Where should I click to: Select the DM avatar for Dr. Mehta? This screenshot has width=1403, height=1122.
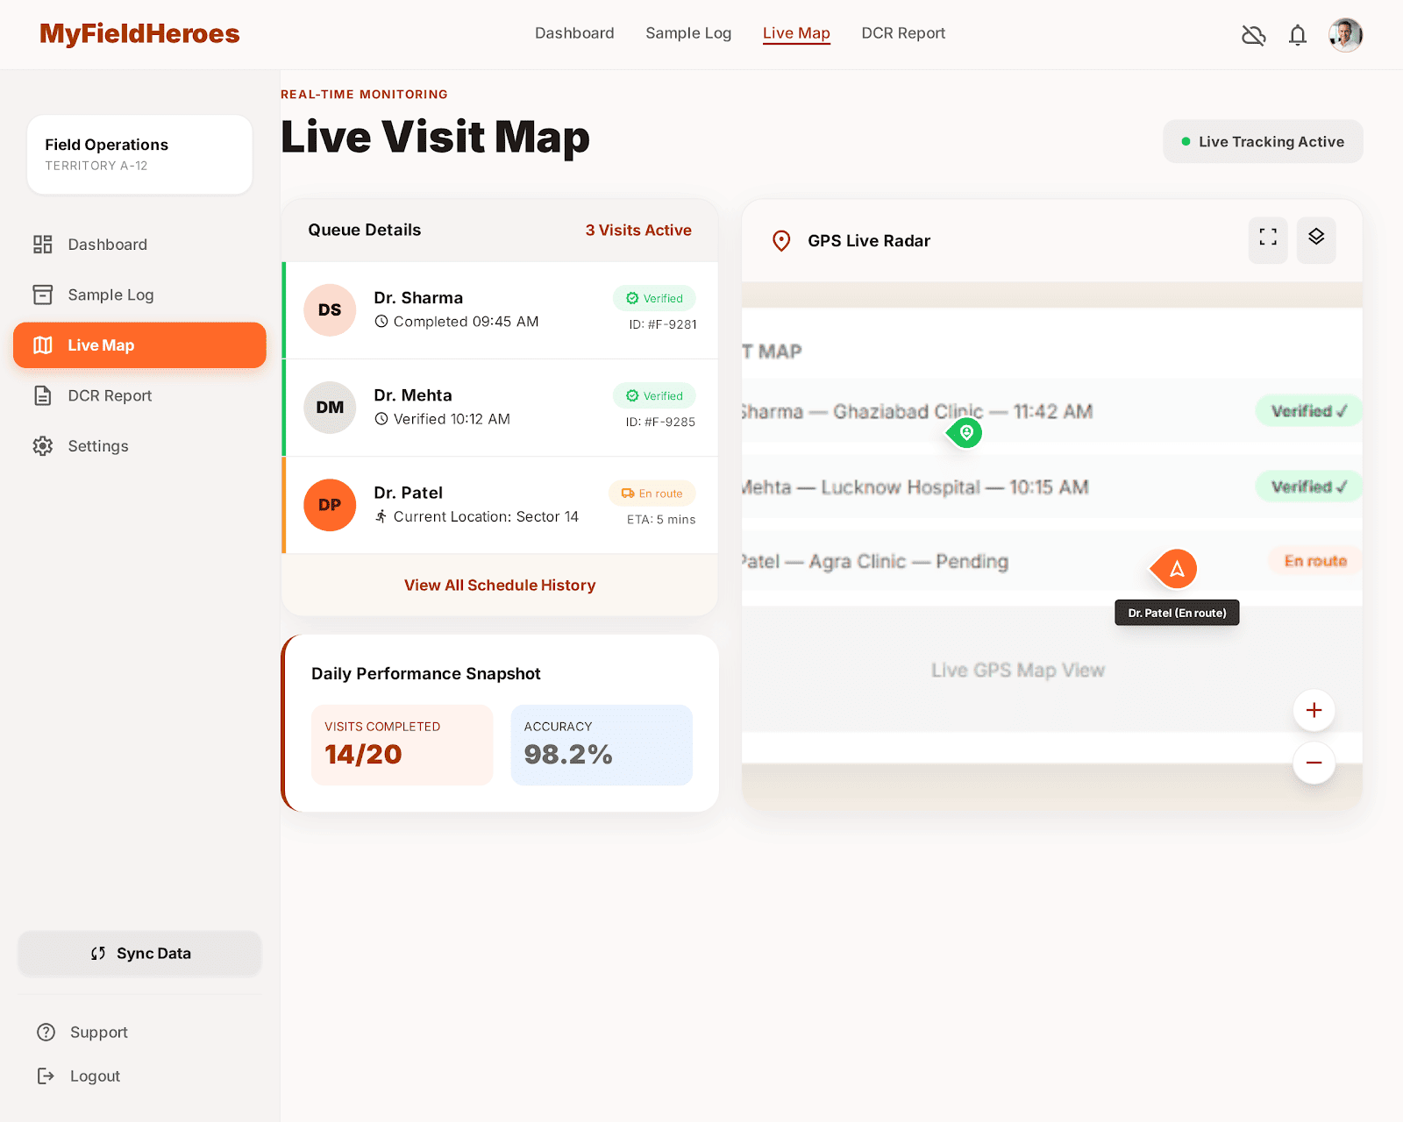330,408
